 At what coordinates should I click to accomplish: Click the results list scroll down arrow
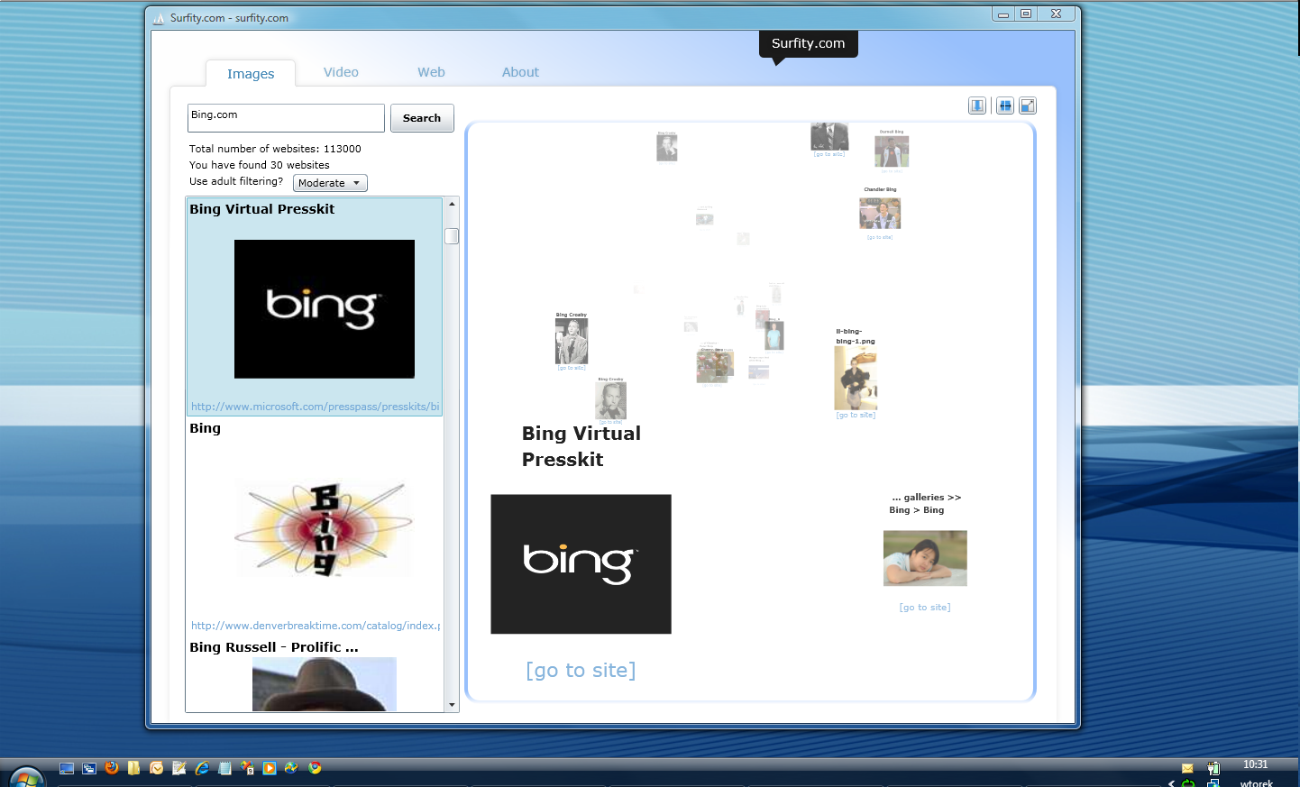[452, 705]
